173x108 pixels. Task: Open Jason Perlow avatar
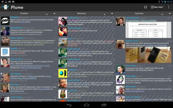coord(63,84)
